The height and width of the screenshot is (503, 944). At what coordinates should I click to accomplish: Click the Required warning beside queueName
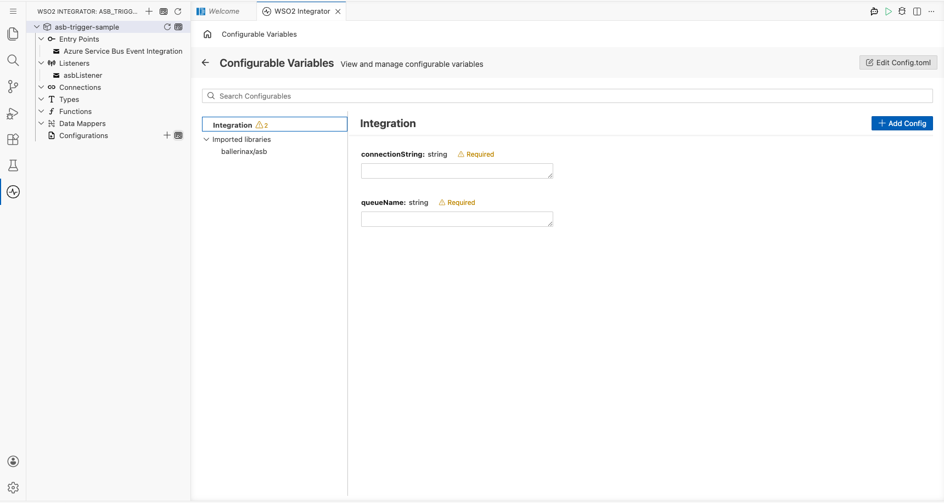(x=457, y=203)
